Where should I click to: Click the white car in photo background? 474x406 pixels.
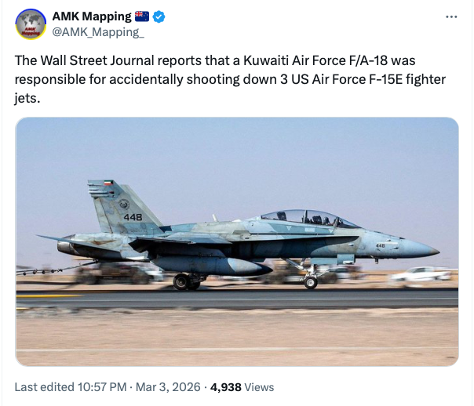coord(421,274)
